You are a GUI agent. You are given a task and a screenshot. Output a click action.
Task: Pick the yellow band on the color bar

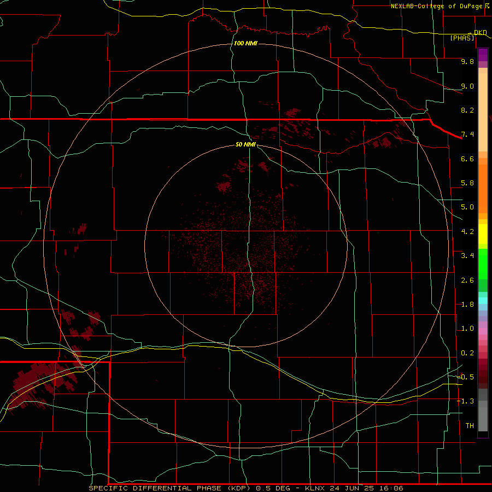(x=483, y=234)
